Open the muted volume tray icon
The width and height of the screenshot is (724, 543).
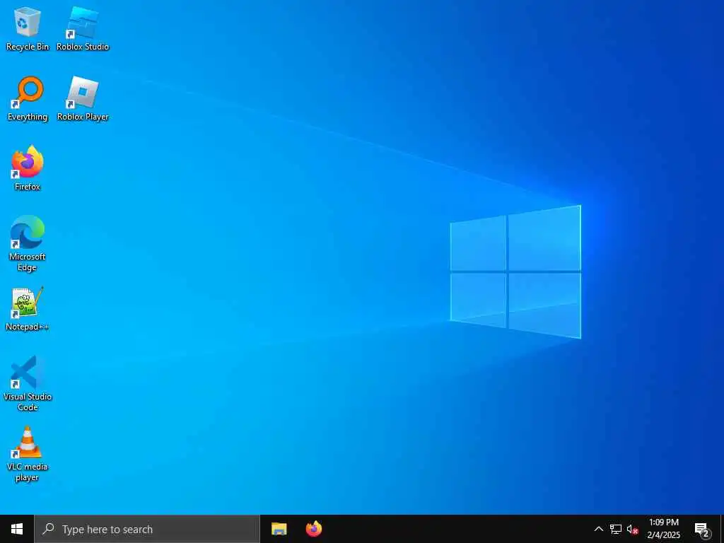pos(632,529)
